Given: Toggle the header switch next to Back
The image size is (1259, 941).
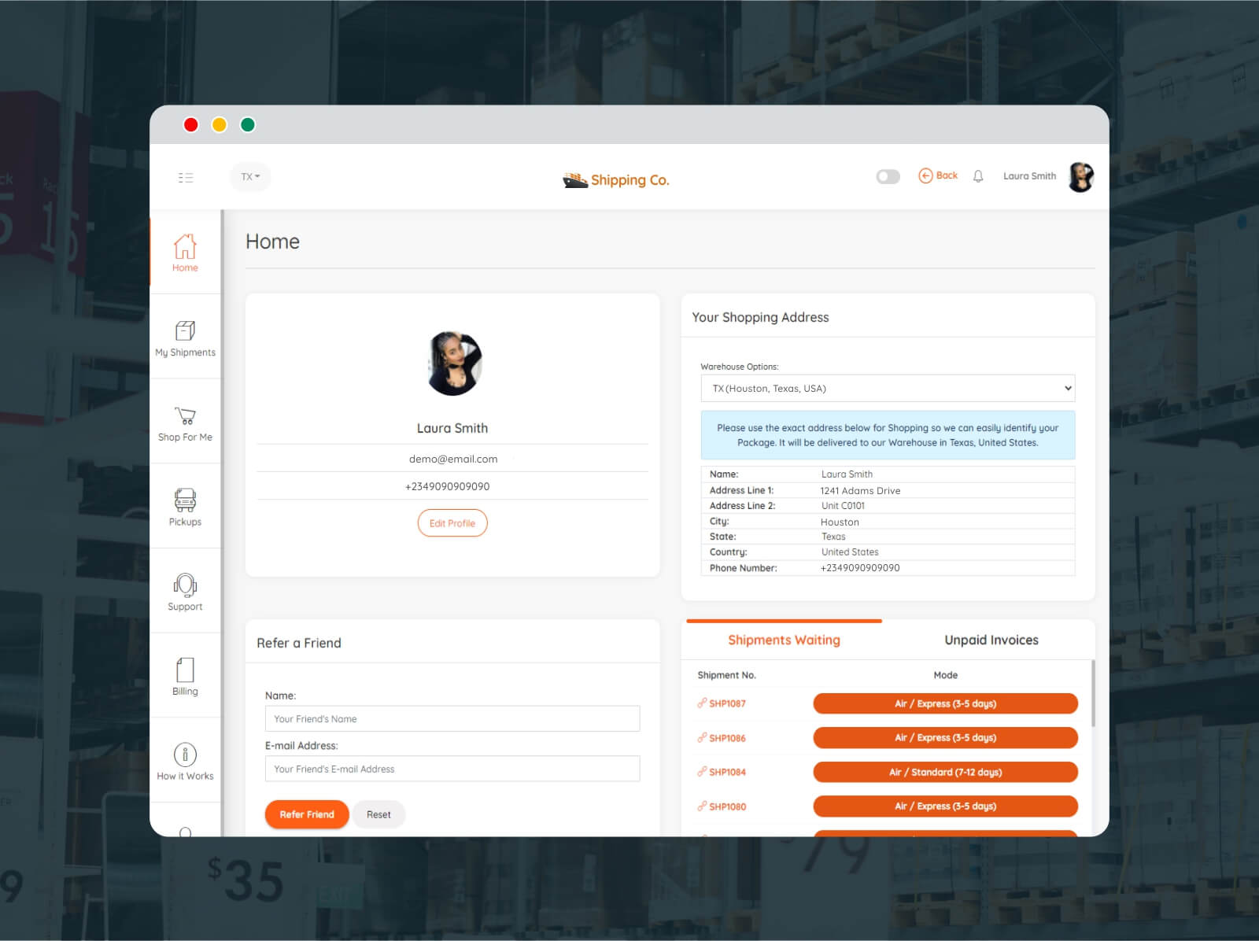Looking at the screenshot, I should coord(888,176).
